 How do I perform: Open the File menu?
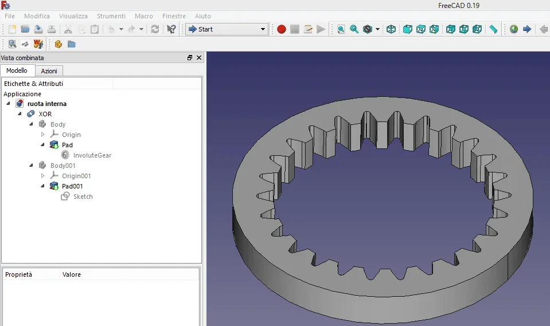tap(10, 16)
